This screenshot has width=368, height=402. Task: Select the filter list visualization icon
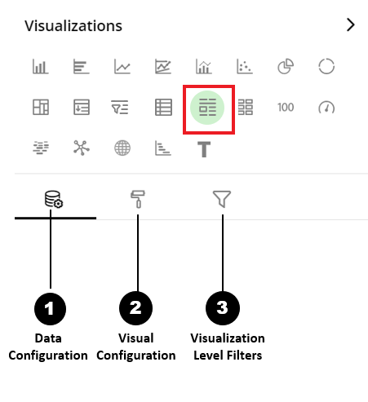119,107
